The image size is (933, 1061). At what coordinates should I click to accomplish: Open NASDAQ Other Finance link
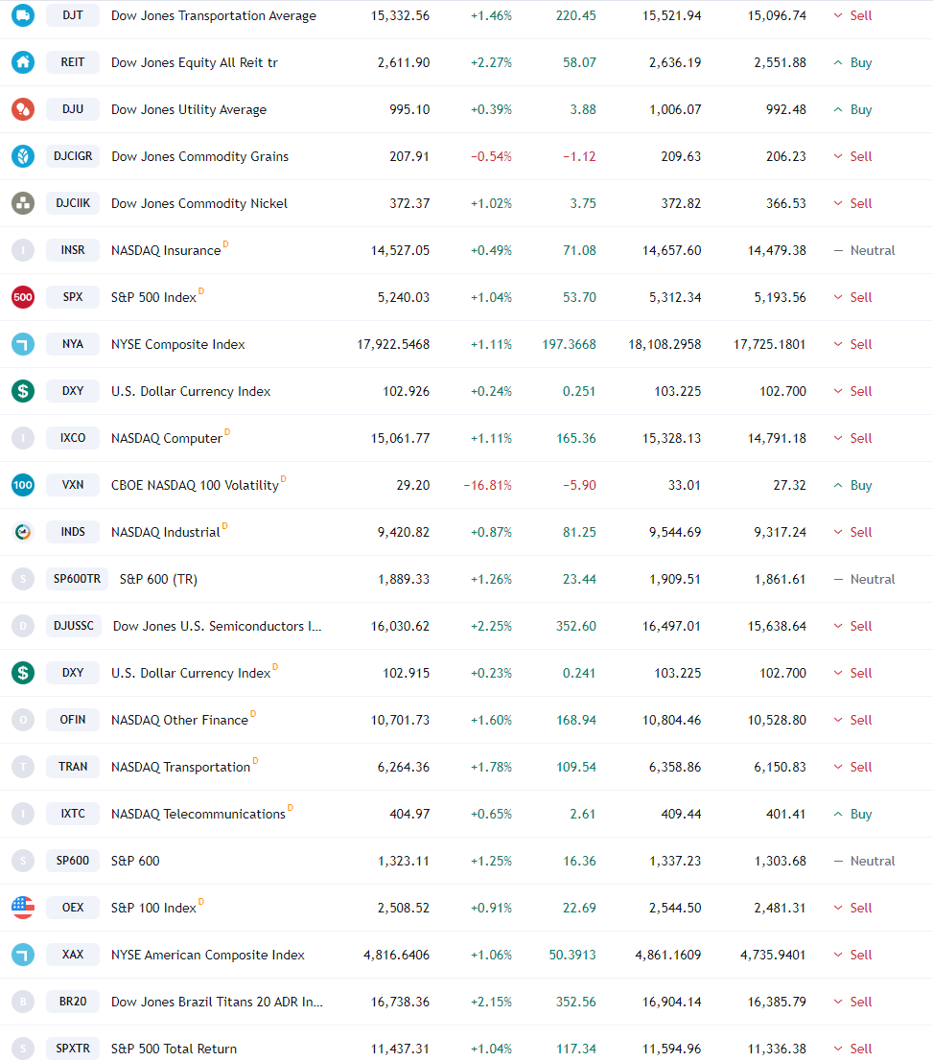coord(179,720)
